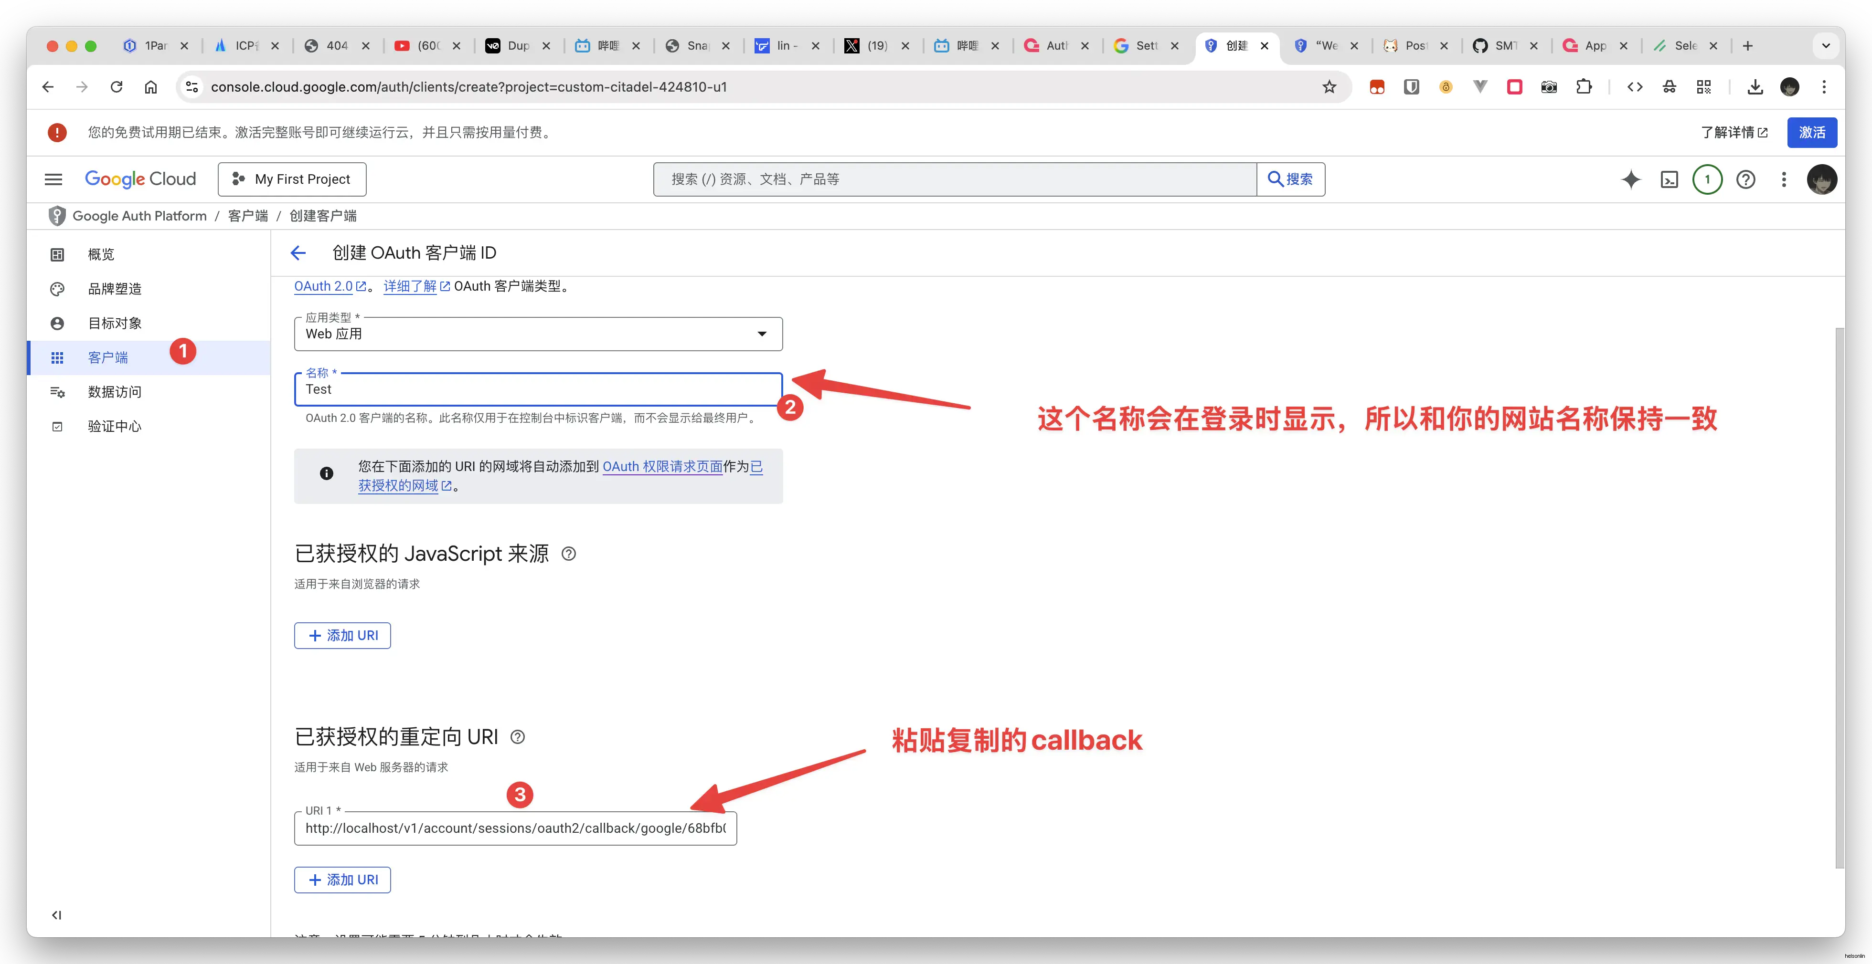1872x964 pixels.
Task: Open Google account avatar in console header
Action: click(1821, 179)
